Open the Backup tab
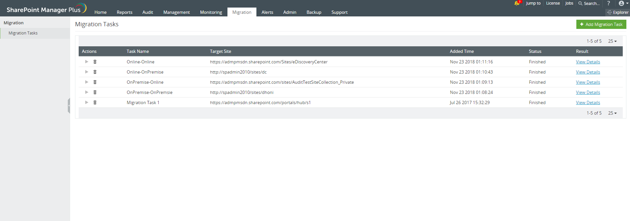 [x=314, y=12]
